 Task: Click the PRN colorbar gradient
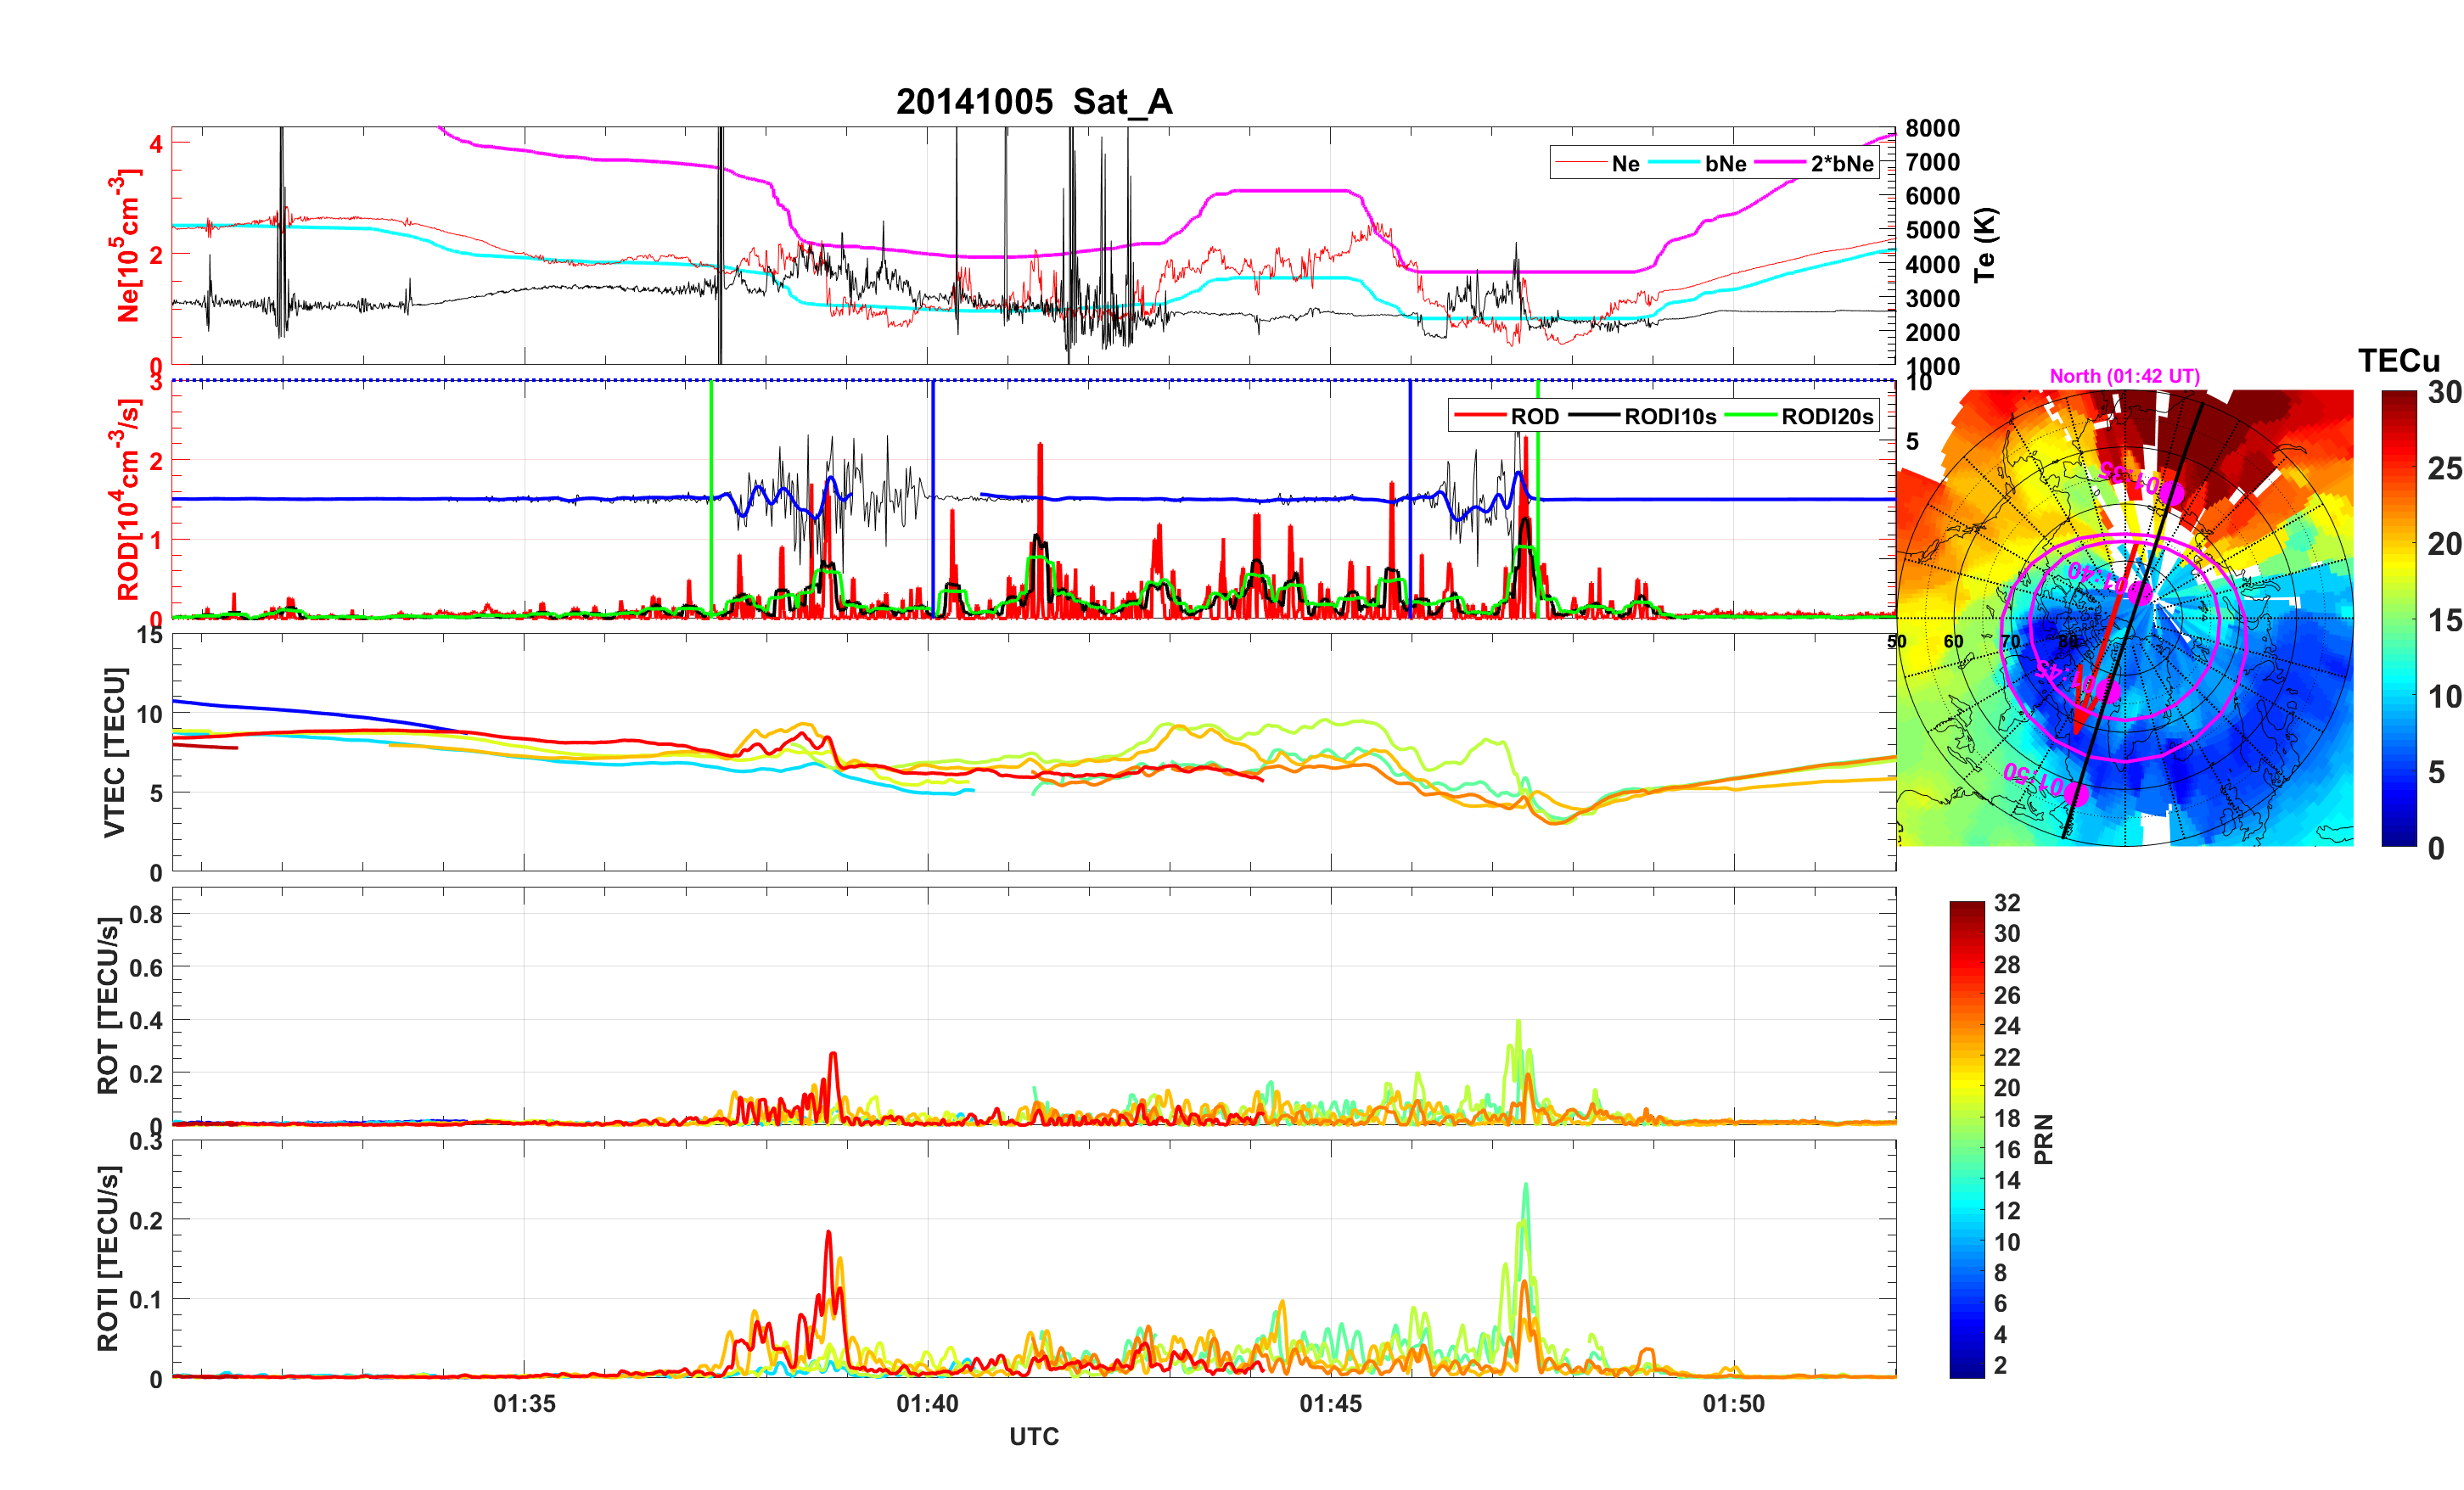(1967, 1139)
